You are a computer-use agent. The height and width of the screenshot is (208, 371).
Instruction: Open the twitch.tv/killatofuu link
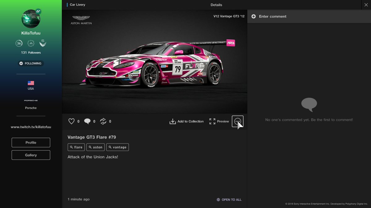click(31, 127)
